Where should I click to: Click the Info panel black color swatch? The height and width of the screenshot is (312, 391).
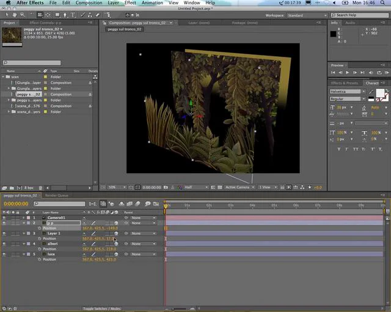(x=333, y=34)
